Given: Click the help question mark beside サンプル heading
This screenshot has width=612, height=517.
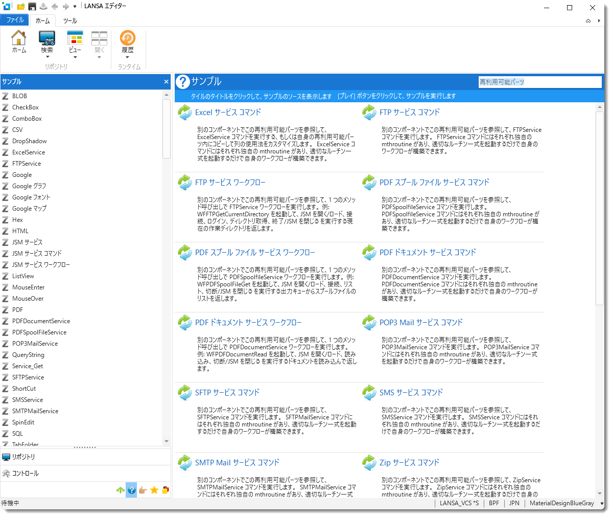Looking at the screenshot, I should pos(183,82).
